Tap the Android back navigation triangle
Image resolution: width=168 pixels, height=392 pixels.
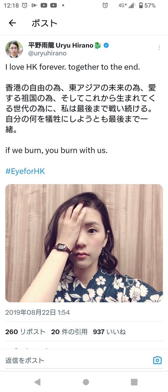pyautogui.click(x=37, y=382)
